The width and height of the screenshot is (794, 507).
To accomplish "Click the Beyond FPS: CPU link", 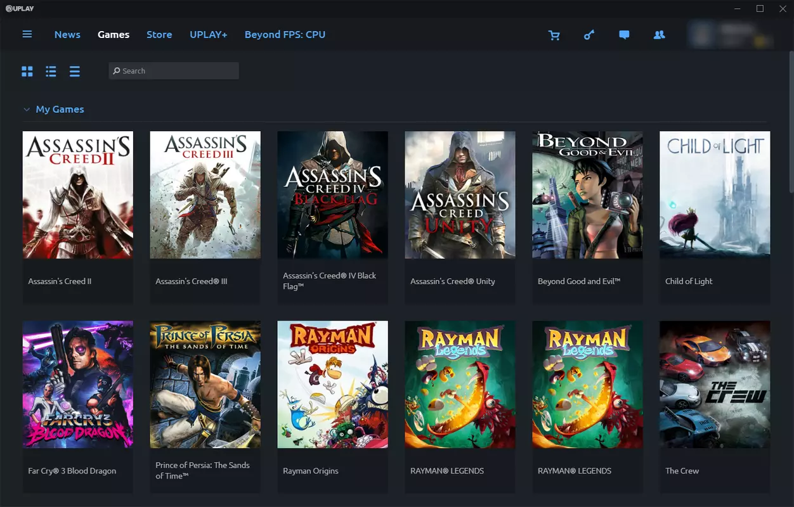I will tap(285, 35).
